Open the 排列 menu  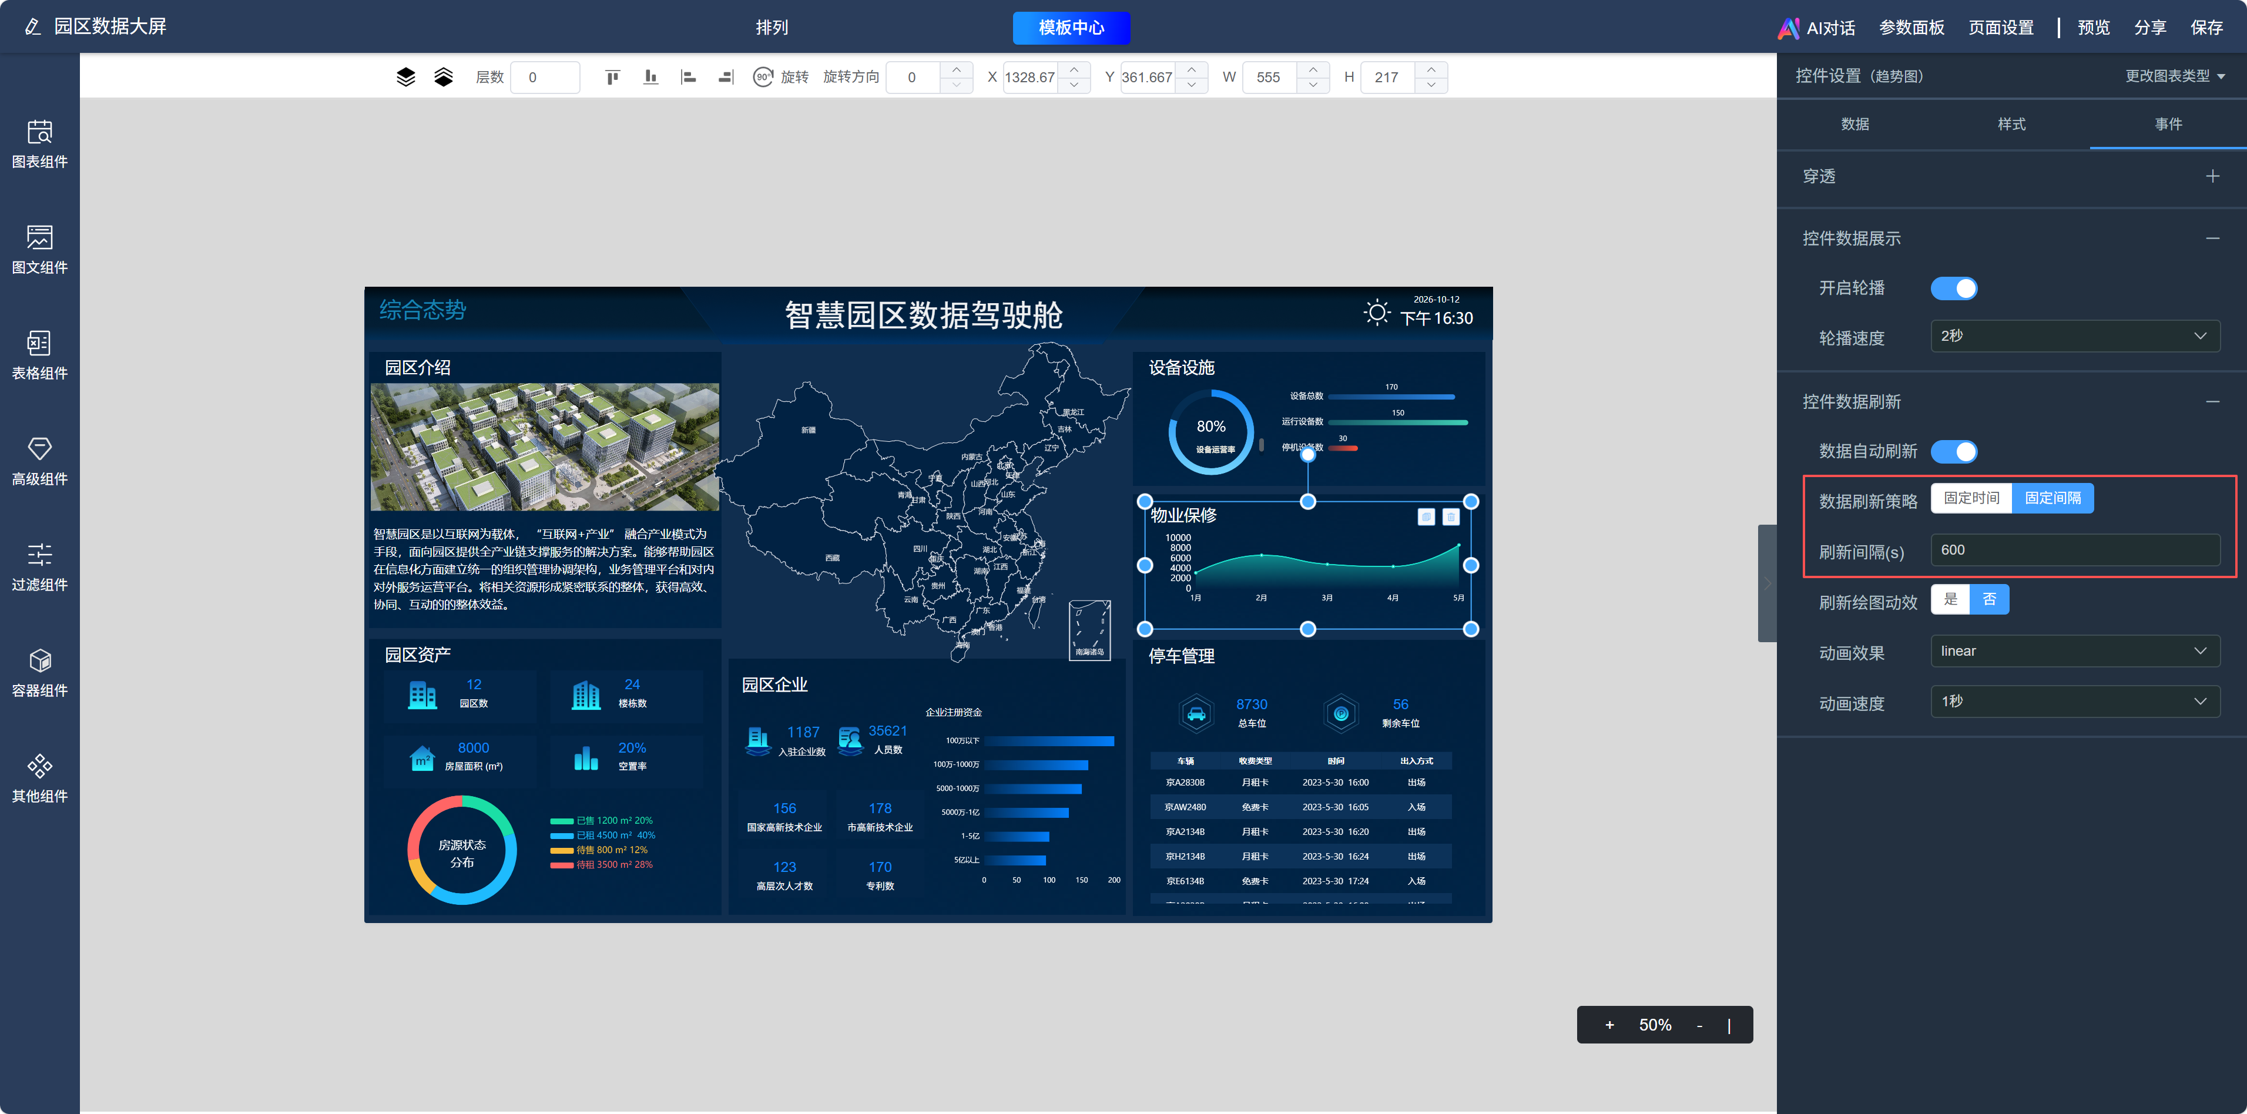tap(772, 27)
